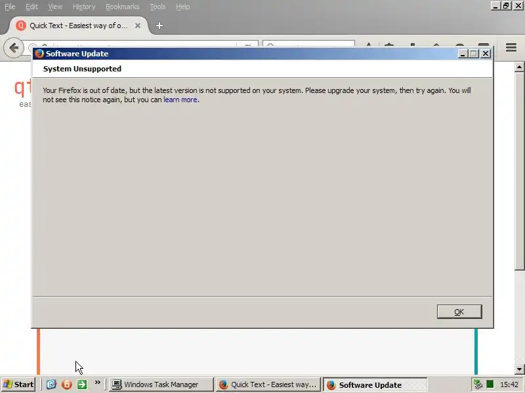Click the green CPU usage tray icon
Image resolution: width=525 pixels, height=393 pixels.
click(490, 384)
